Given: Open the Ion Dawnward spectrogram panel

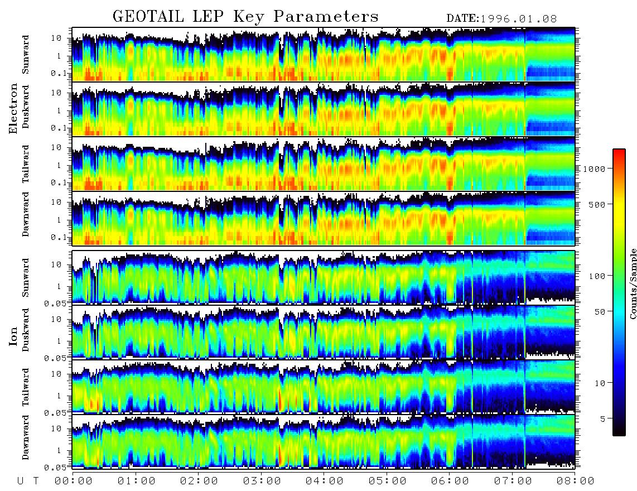Looking at the screenshot, I should pyautogui.click(x=324, y=441).
